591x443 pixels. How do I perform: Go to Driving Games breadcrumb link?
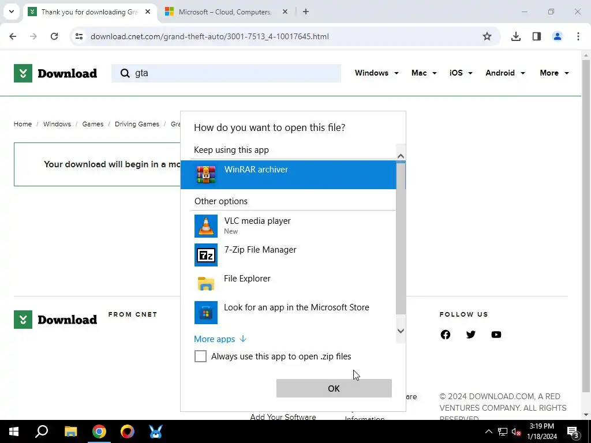[x=137, y=124]
